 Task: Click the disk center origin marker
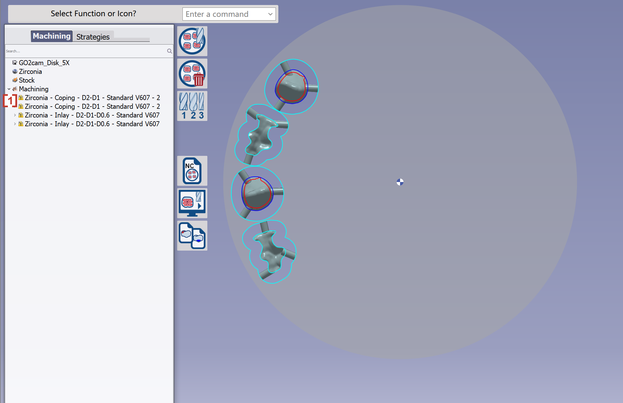400,182
